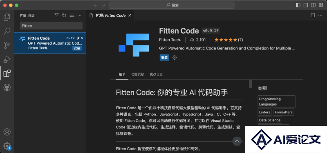Click the version v0.9.17 badge
This screenshot has width=327, height=153.
211,31
